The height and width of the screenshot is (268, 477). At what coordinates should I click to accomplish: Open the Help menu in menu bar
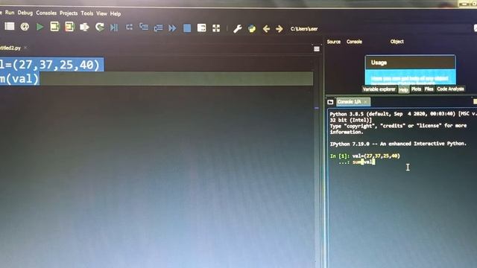[x=116, y=13]
